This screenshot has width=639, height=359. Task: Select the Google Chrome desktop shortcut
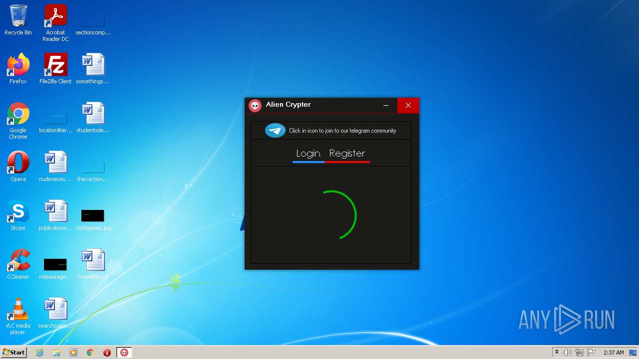tap(18, 121)
